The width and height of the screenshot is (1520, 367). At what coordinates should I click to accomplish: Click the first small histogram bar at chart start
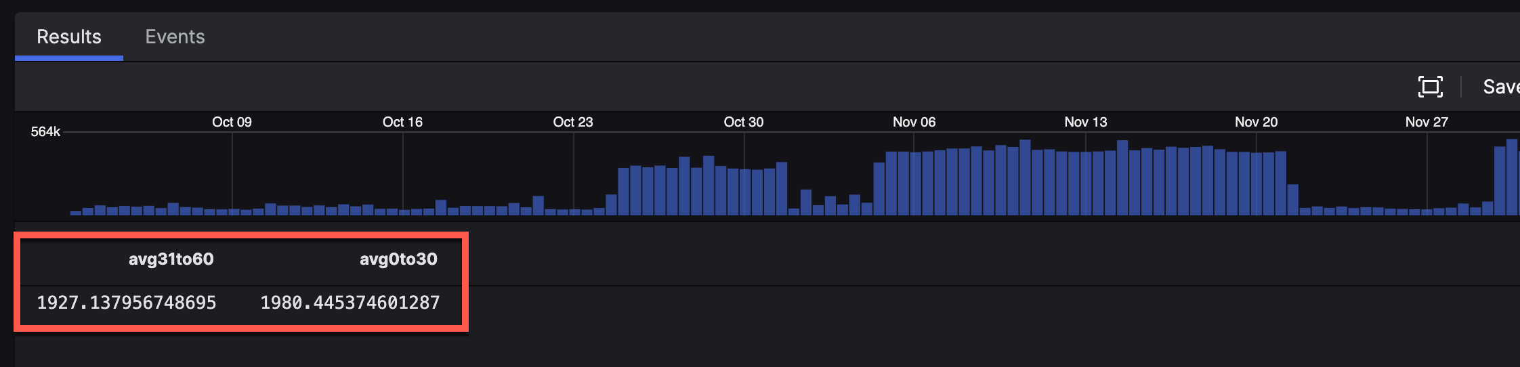coord(76,213)
